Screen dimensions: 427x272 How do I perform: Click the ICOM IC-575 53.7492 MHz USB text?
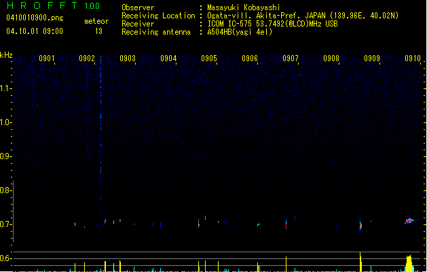[273, 24]
